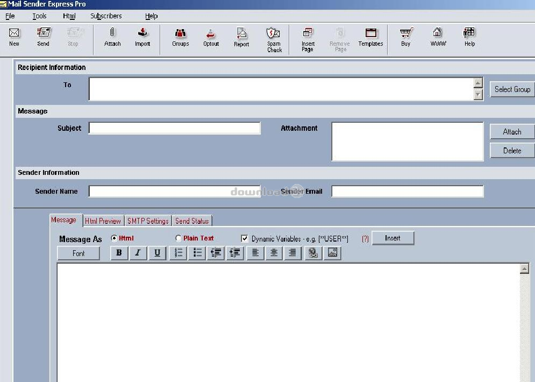
Task: Click into the Sender Email field
Action: 408,191
